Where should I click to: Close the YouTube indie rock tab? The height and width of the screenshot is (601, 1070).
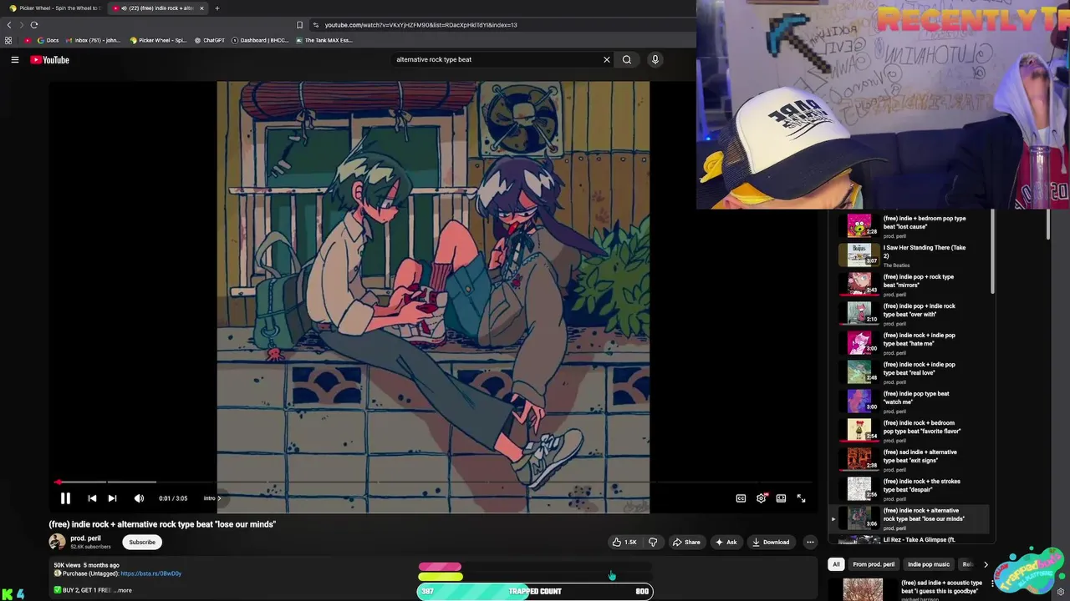(x=201, y=8)
